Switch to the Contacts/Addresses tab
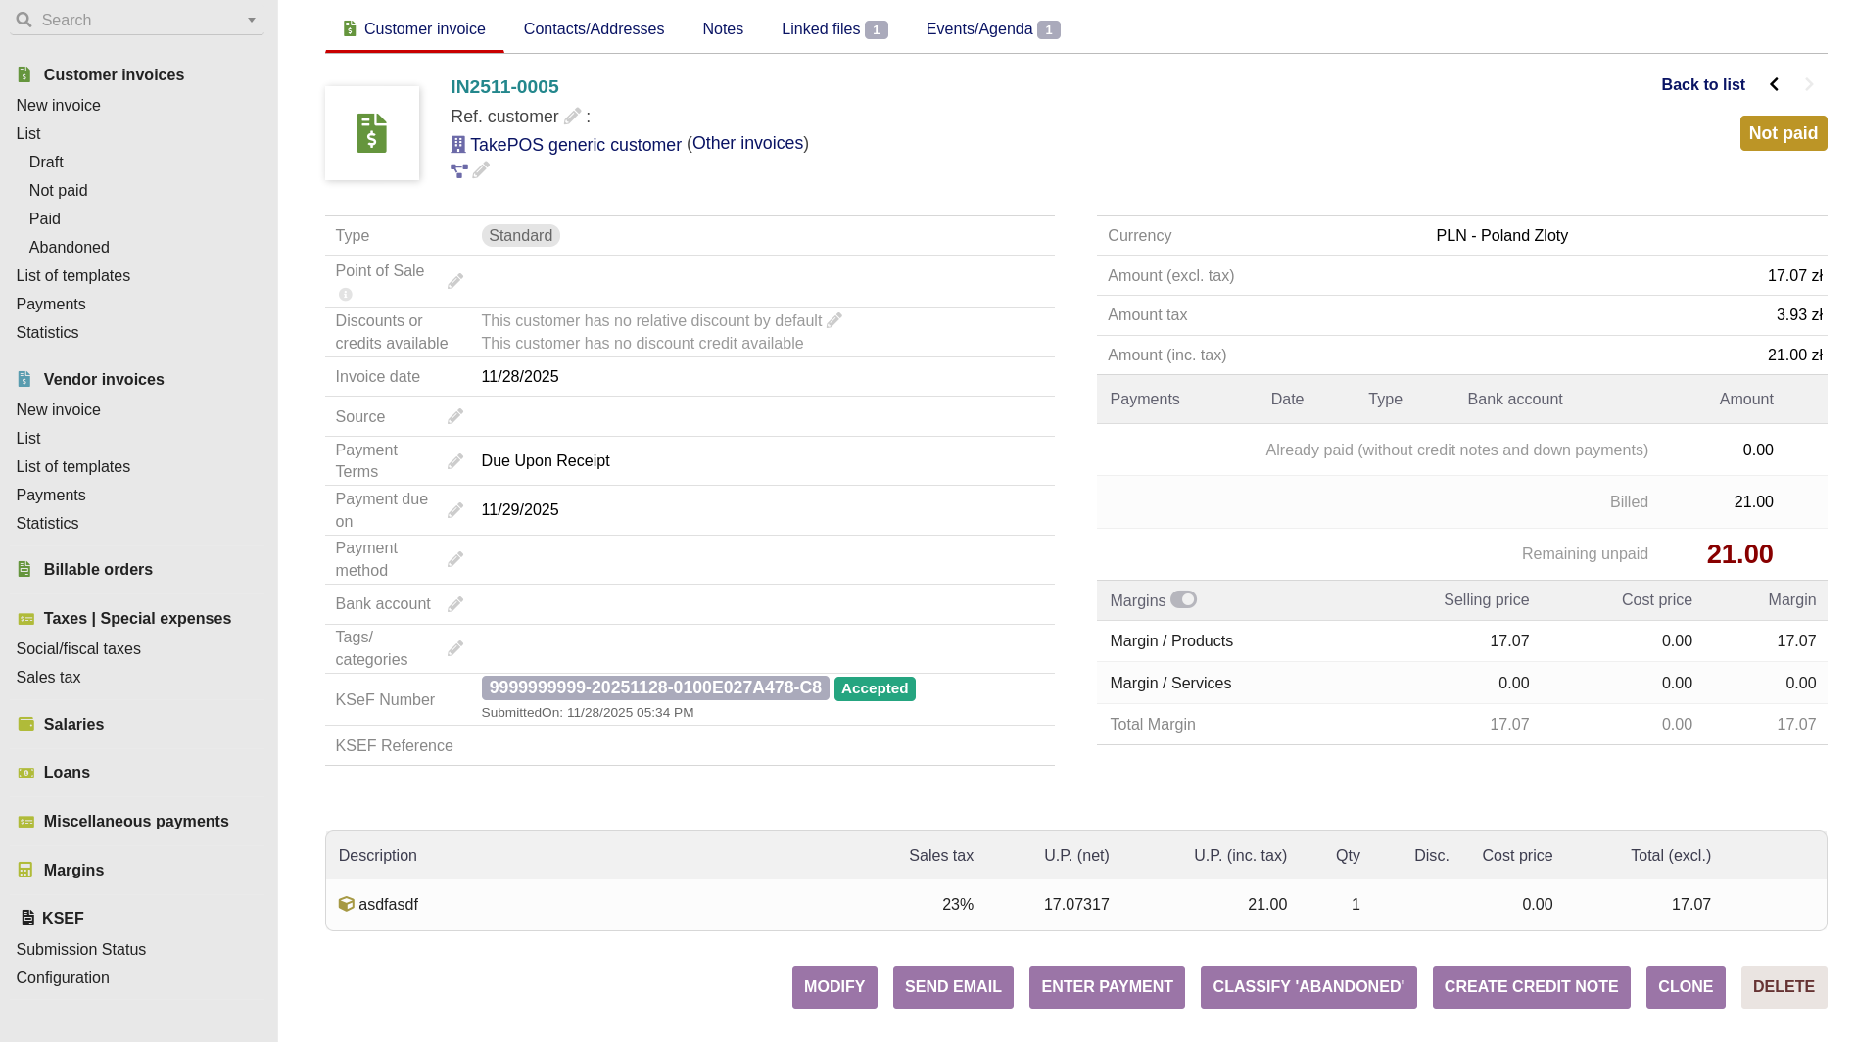 pos(594,29)
